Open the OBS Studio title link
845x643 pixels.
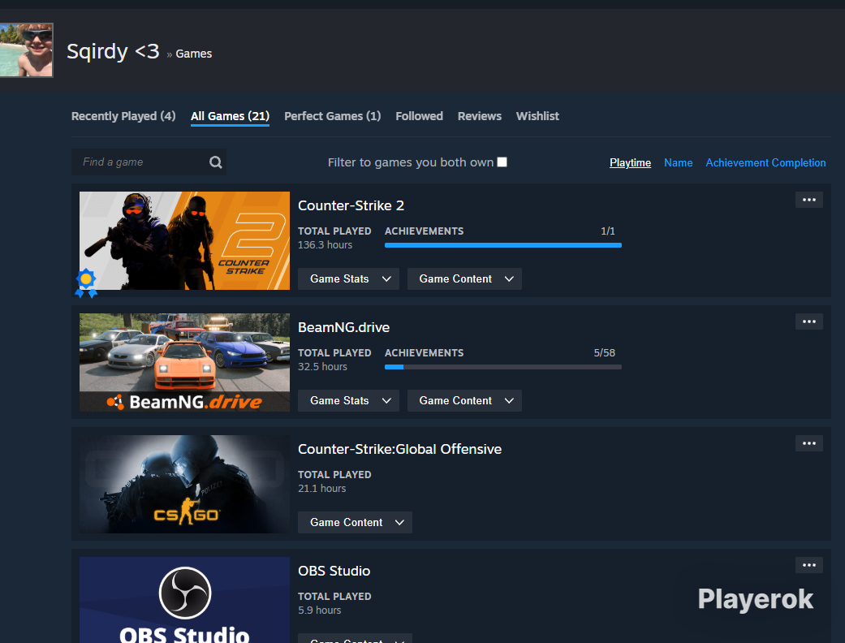334,572
